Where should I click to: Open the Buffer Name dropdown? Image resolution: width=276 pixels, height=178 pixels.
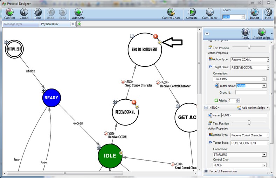(264, 86)
